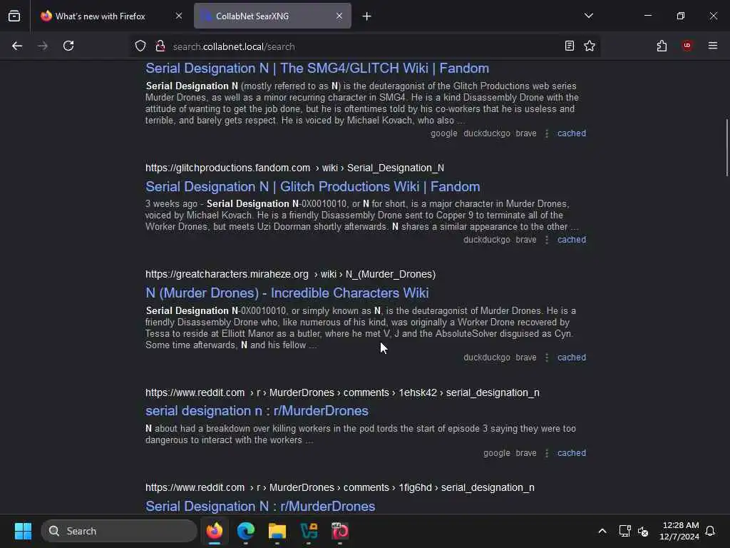Open Firefox recent browsing view icon
This screenshot has width=730, height=548.
14,16
